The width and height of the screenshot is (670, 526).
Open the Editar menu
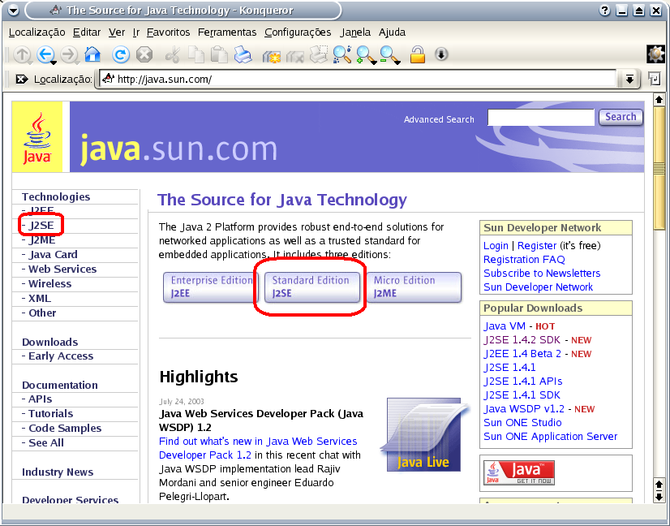coord(87,32)
